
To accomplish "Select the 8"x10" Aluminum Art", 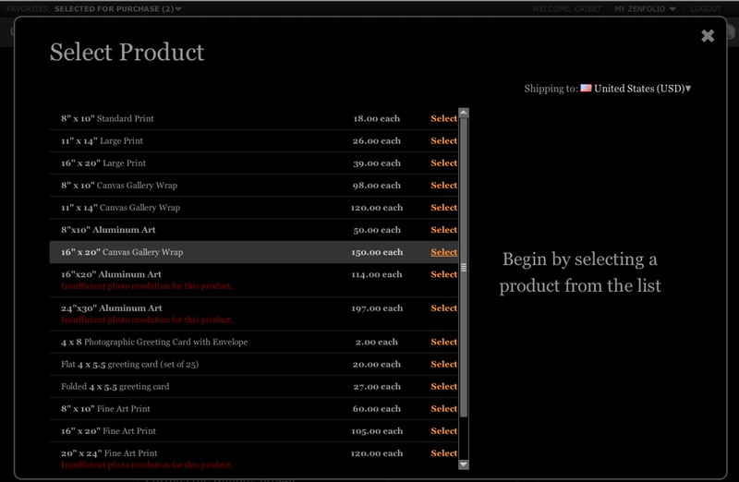I will [443, 229].
